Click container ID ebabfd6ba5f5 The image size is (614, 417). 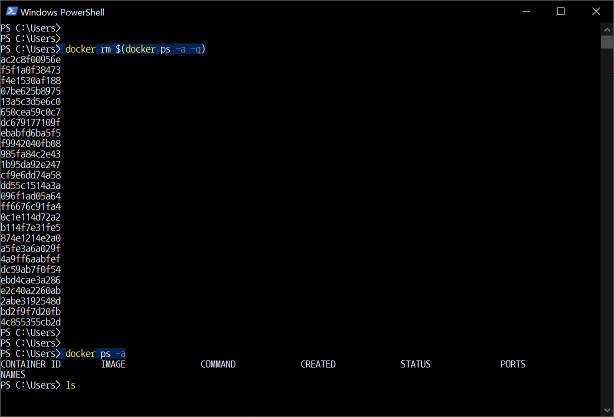point(31,133)
